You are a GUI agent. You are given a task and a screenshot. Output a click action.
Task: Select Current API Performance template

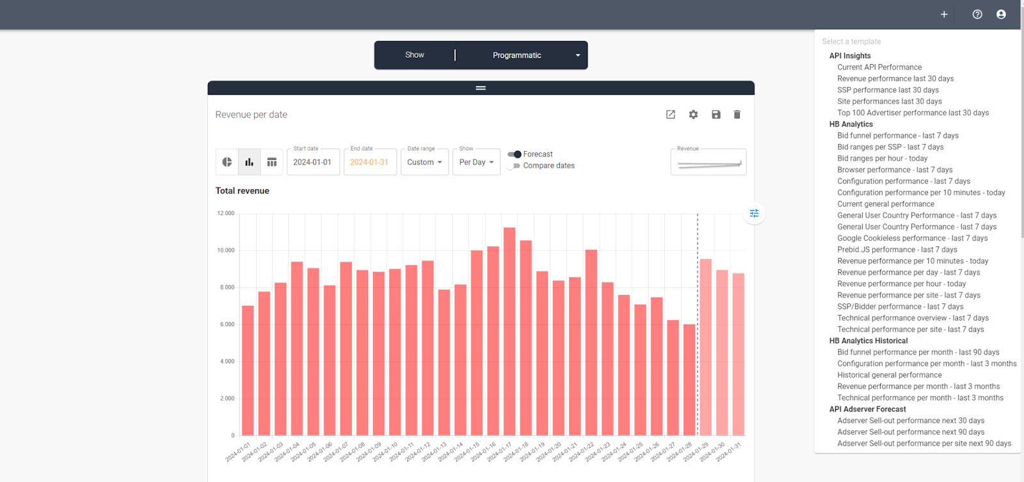[879, 67]
